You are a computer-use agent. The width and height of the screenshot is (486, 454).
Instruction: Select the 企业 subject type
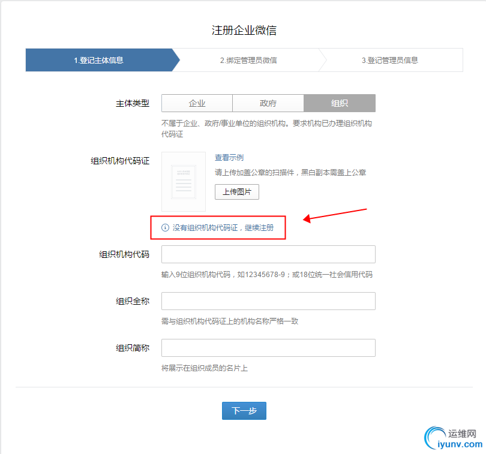coord(197,103)
